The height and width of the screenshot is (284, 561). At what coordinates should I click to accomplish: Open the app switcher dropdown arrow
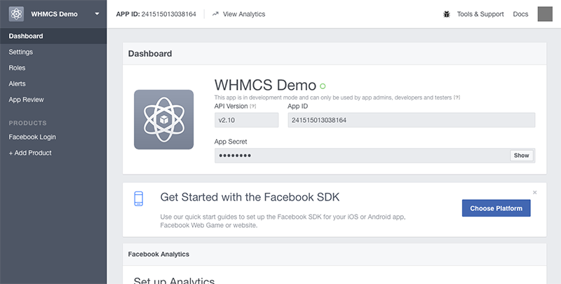pos(97,14)
